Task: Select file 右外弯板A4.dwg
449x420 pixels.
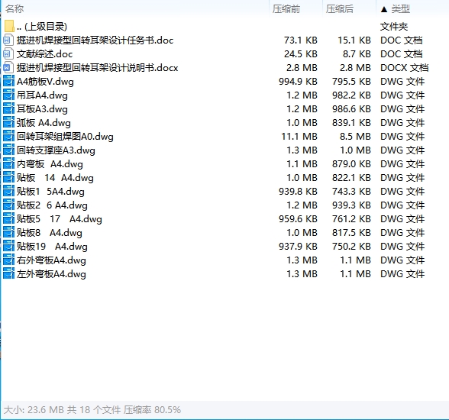Action: tap(51, 260)
